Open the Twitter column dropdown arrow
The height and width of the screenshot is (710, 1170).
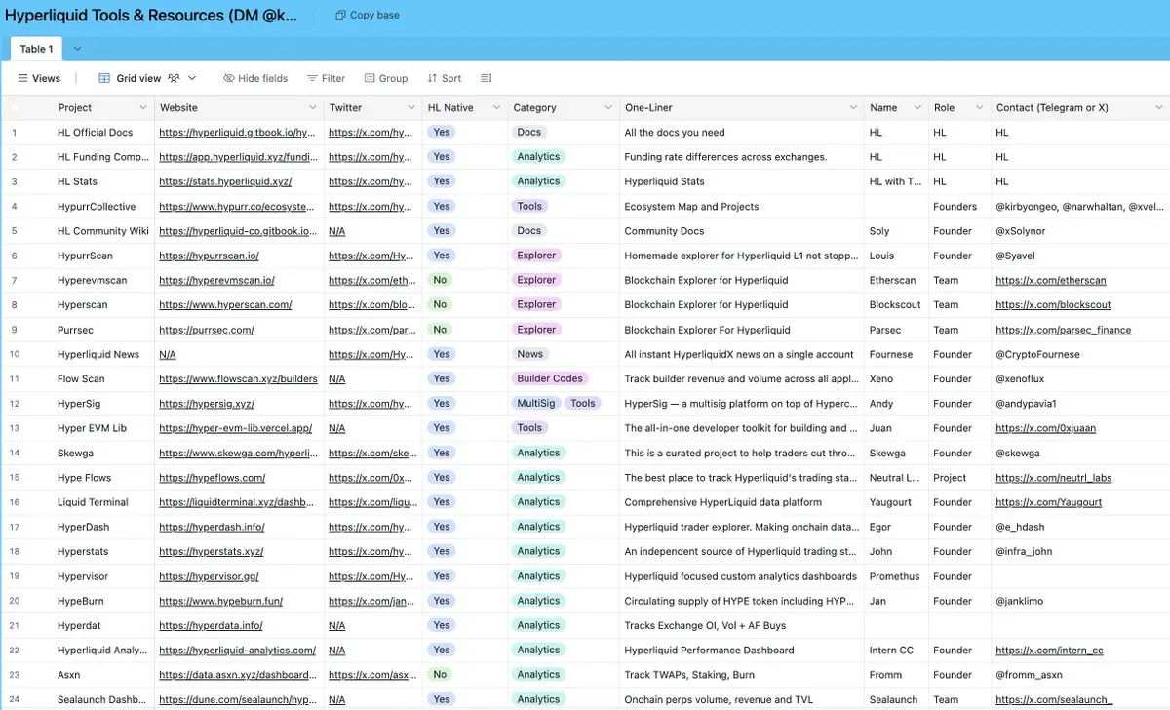click(x=410, y=107)
